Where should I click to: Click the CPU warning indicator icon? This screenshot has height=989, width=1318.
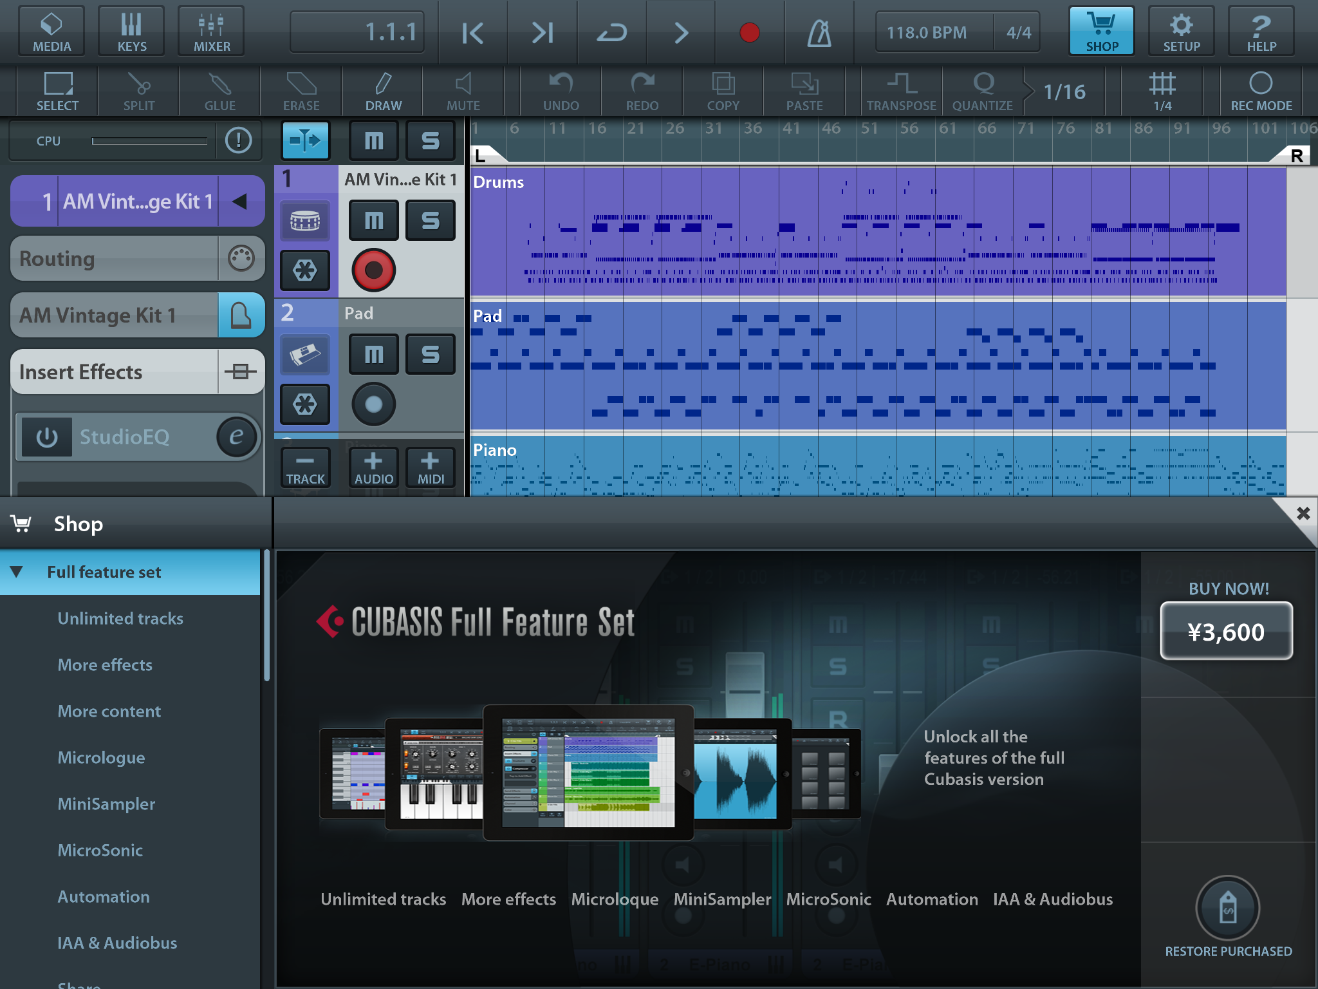click(239, 140)
